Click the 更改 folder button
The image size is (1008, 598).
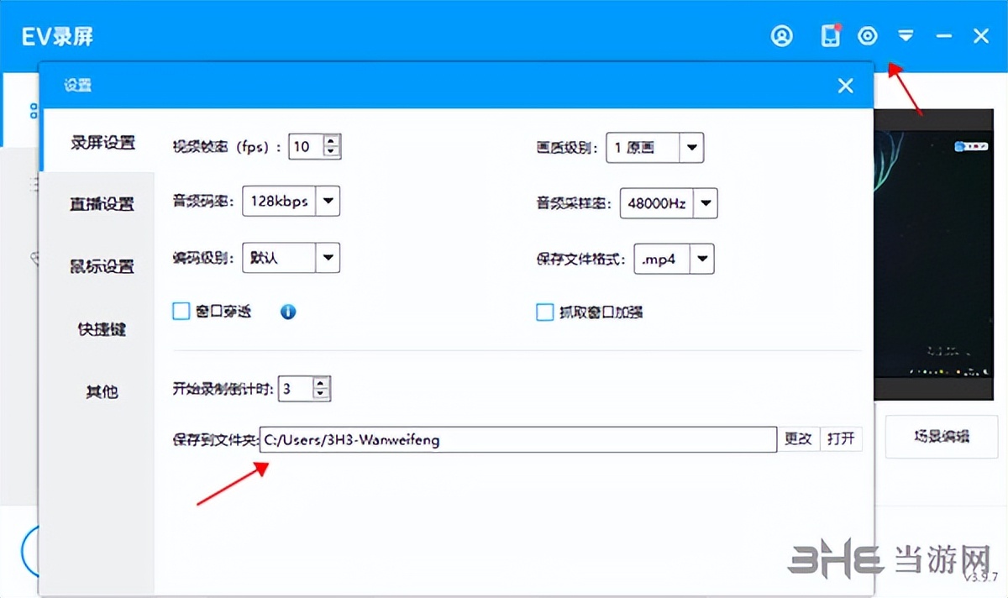798,438
